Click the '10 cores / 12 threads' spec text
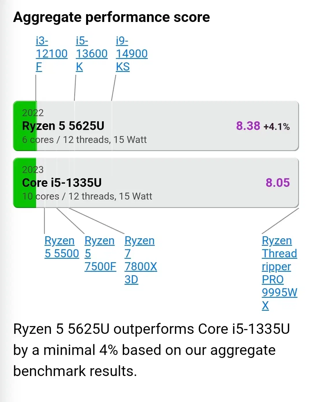 (x=87, y=196)
